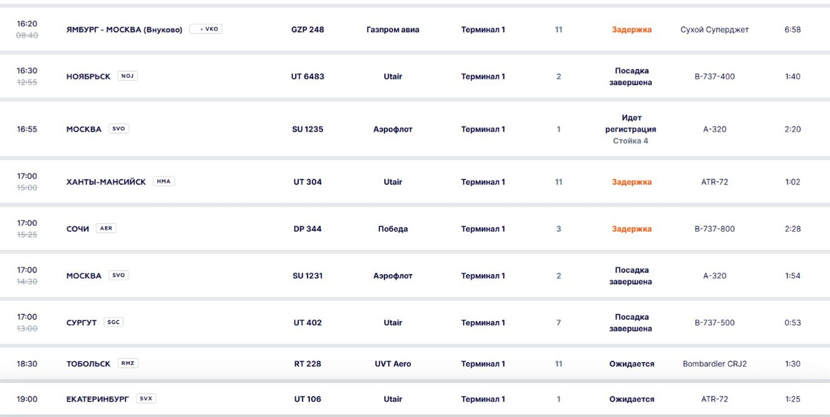Click the RMZ badge beside Тобольск
This screenshot has width=830, height=417.
[128, 364]
